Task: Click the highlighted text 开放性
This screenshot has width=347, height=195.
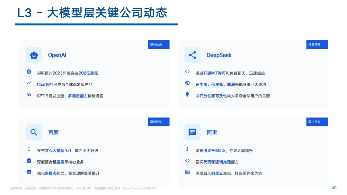Action: [x=205, y=96]
